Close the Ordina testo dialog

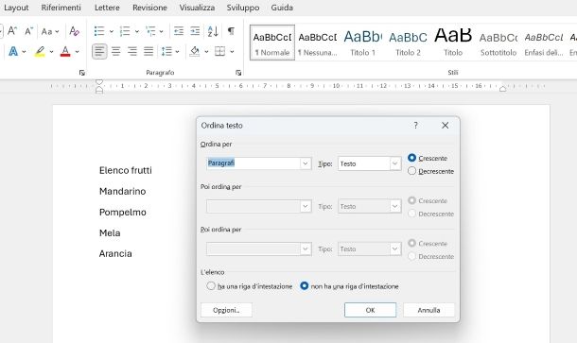point(445,126)
